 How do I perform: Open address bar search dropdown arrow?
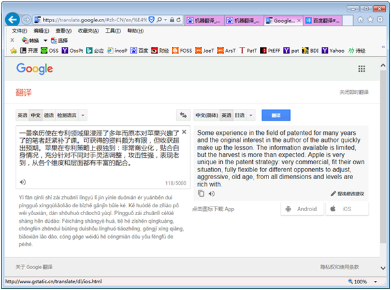click(x=166, y=20)
